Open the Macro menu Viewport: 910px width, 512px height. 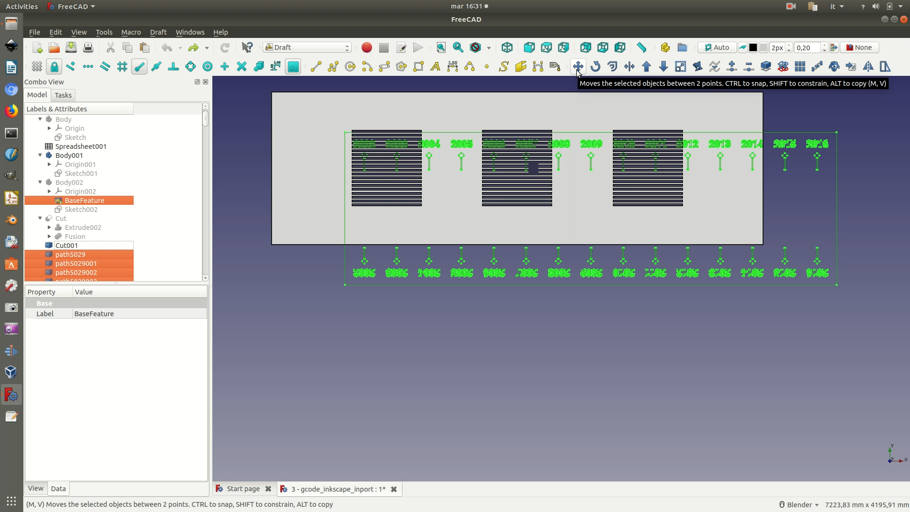point(131,32)
